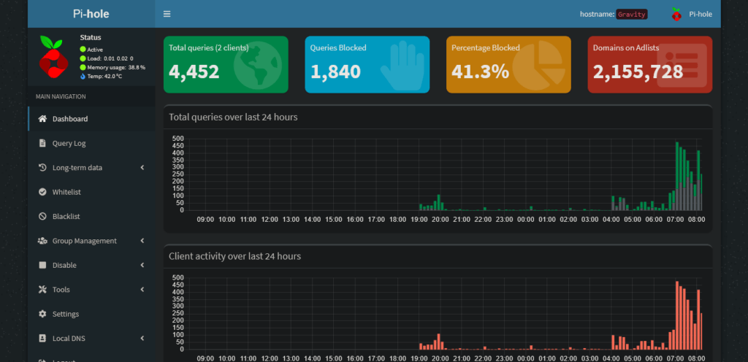Expand the Long-term data submenu

click(142, 168)
